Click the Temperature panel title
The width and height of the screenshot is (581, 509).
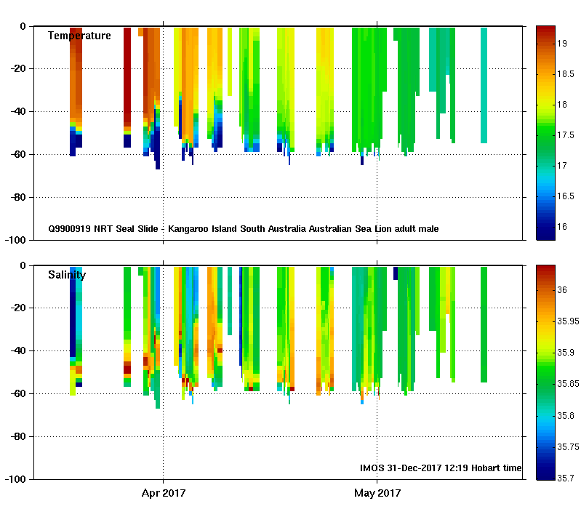[x=79, y=36]
